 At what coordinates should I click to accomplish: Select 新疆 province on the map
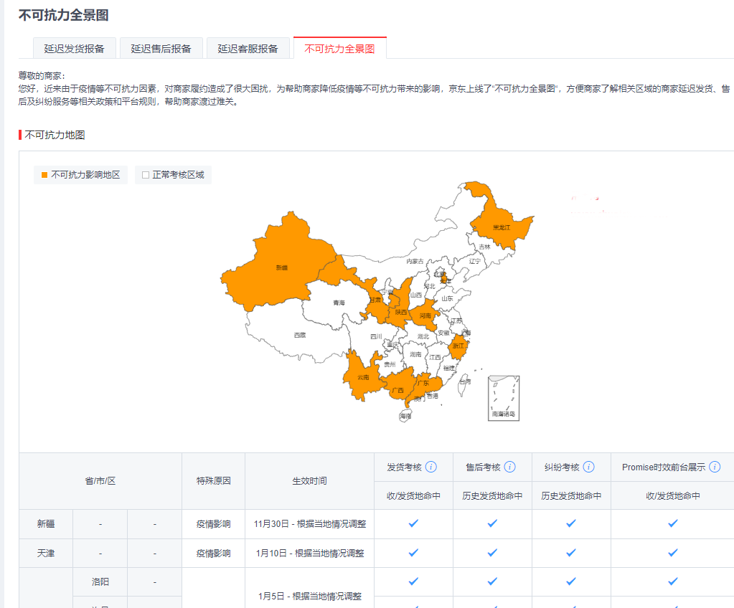281,267
